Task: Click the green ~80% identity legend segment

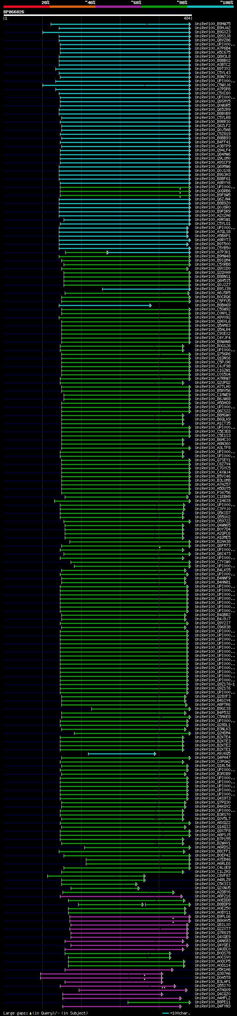Action: (164, 7)
